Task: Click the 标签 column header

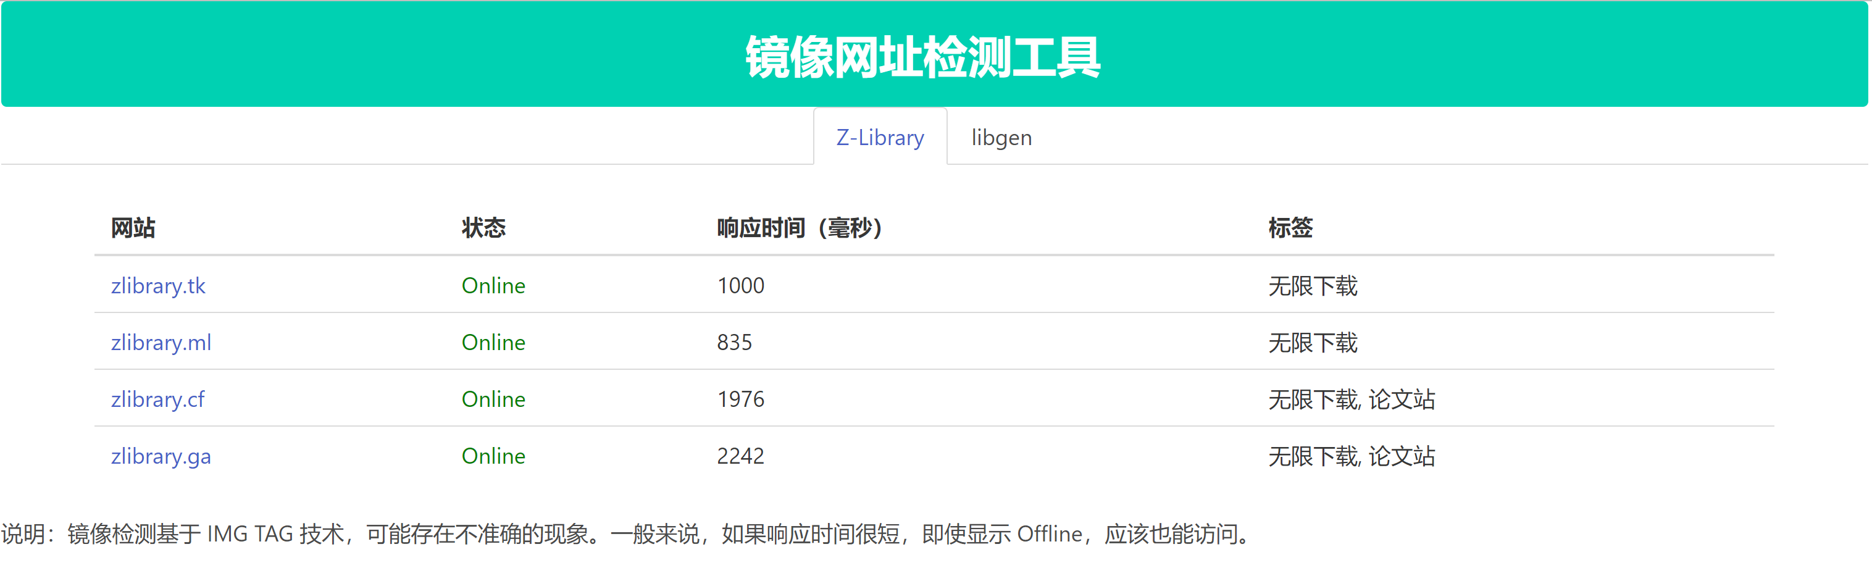Action: [x=1290, y=228]
